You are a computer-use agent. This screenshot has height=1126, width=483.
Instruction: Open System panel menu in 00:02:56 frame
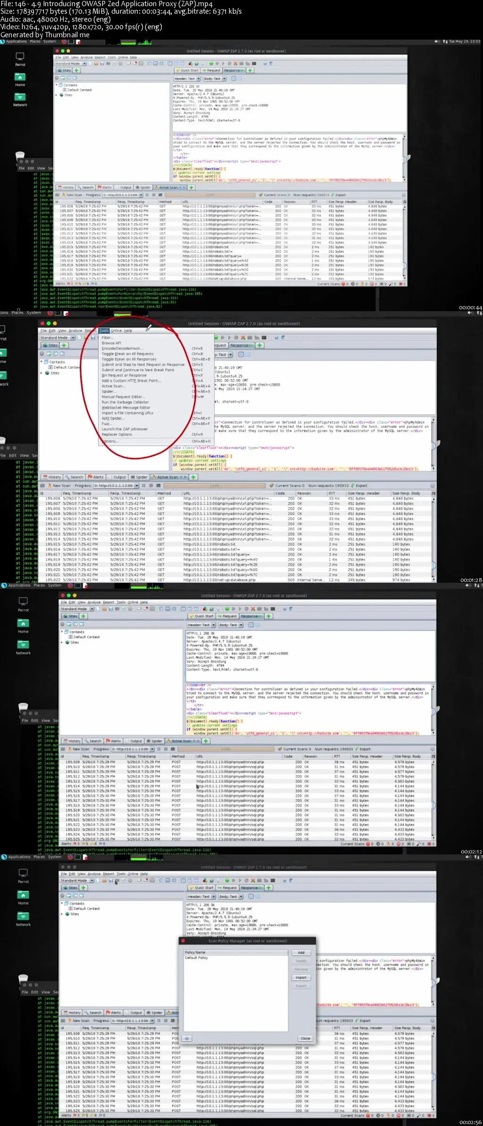(x=55, y=857)
